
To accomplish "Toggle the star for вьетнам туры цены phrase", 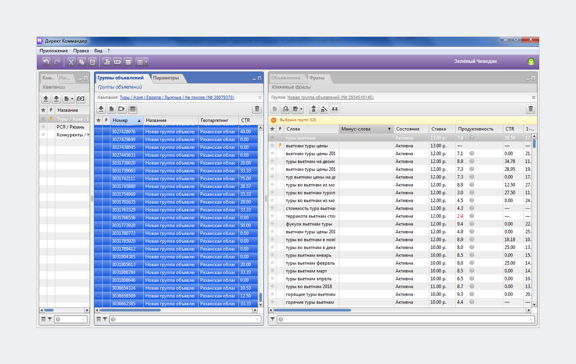I will [x=272, y=146].
